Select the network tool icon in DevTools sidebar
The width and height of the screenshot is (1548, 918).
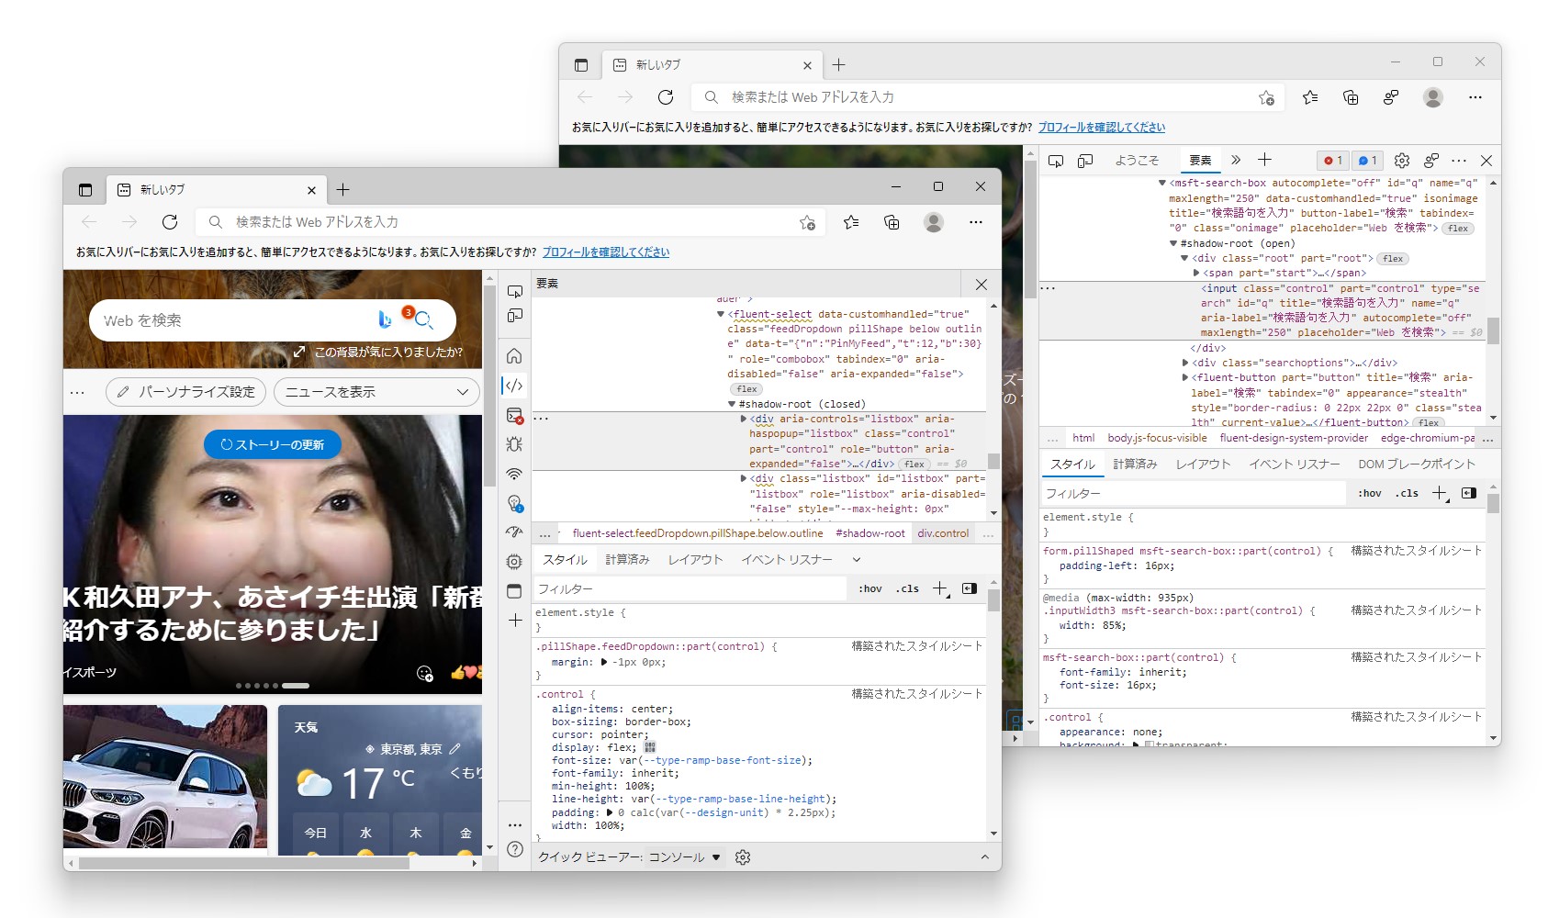coord(514,474)
